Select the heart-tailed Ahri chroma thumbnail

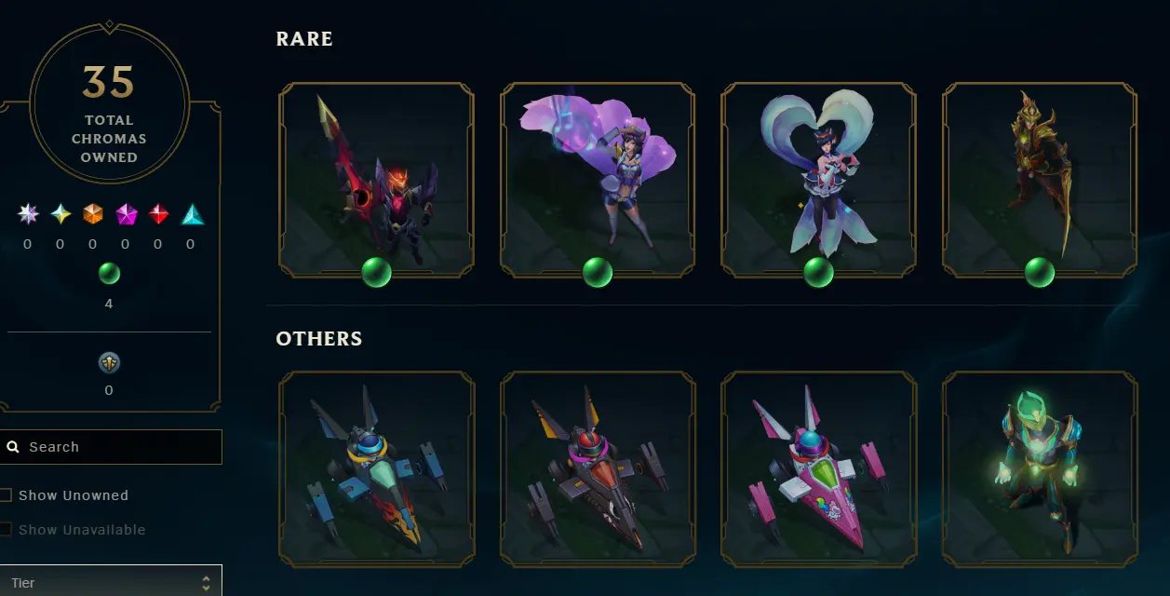pyautogui.click(x=819, y=180)
